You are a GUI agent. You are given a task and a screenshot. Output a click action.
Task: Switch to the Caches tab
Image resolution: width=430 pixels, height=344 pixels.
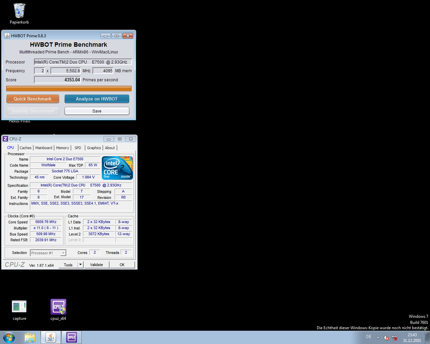tap(26, 148)
